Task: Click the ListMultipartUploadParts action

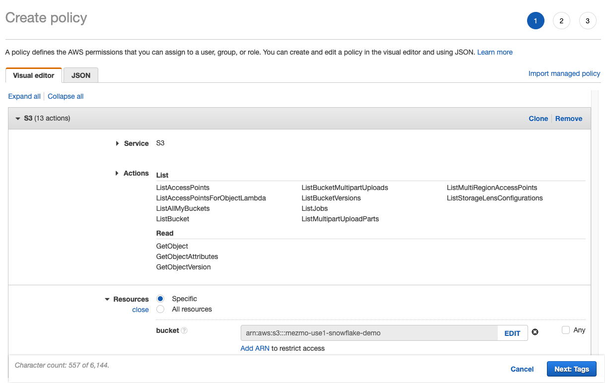Action: pyautogui.click(x=340, y=219)
